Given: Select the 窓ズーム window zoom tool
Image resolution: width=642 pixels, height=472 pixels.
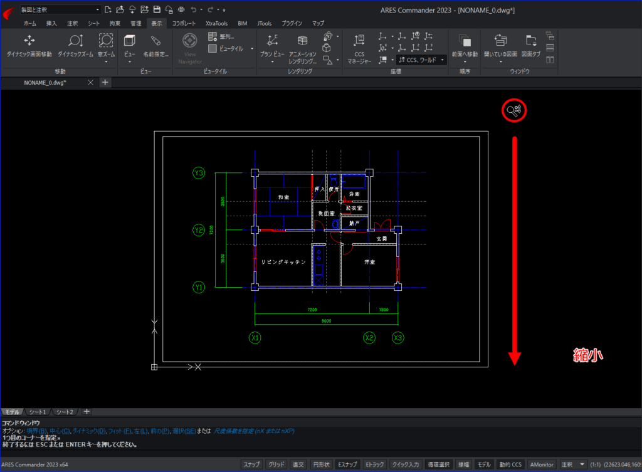Looking at the screenshot, I should 106,45.
